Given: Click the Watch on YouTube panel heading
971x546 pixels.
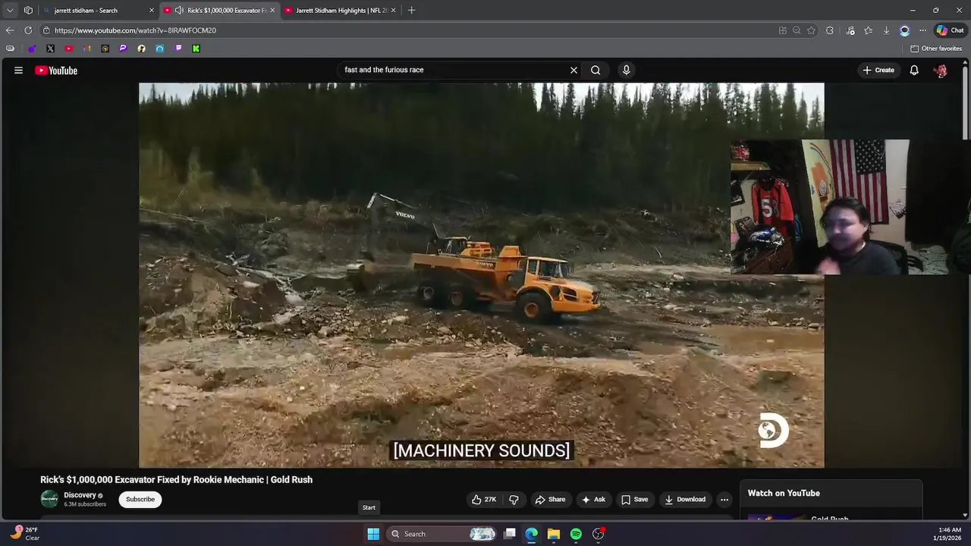Looking at the screenshot, I should 784,493.
